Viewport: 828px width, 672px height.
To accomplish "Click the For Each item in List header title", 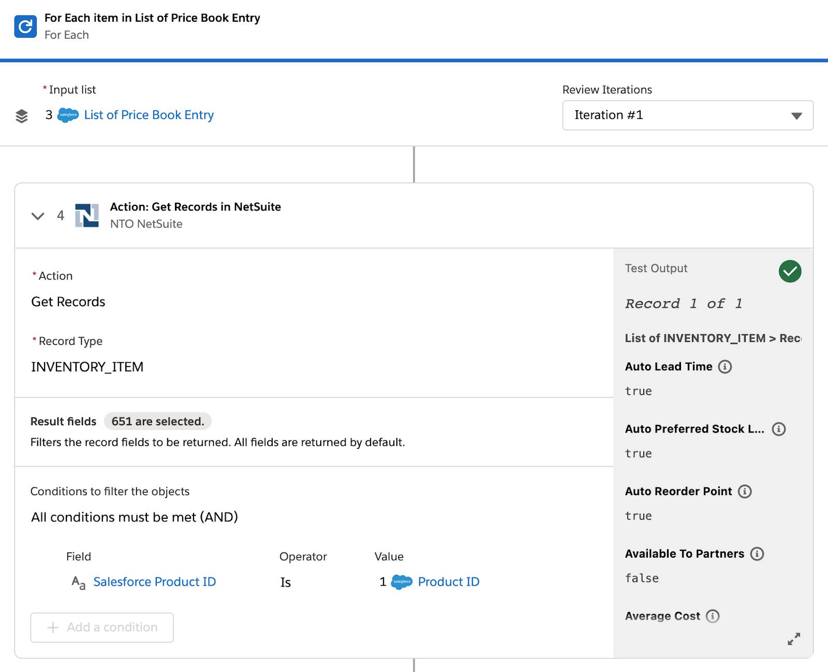I will click(x=152, y=18).
